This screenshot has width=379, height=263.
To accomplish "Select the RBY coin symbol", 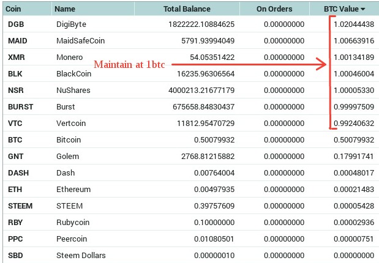I will [15, 223].
